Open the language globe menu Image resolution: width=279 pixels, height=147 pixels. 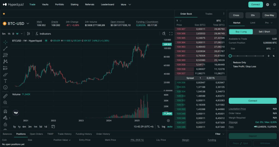(x=268, y=5)
